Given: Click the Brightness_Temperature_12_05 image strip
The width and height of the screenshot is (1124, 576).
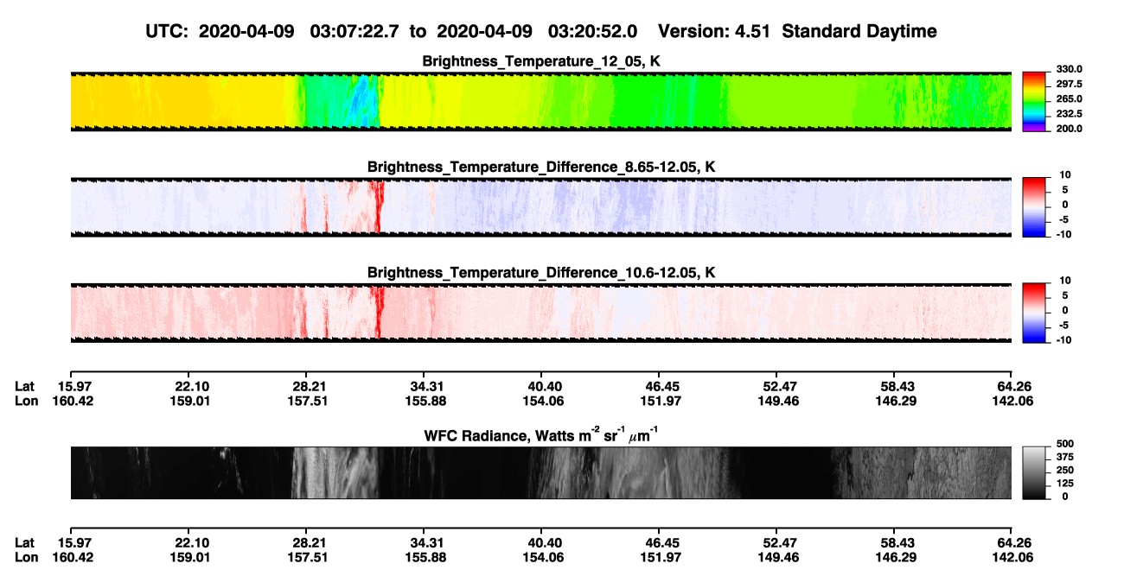Looking at the screenshot, I should (541, 101).
